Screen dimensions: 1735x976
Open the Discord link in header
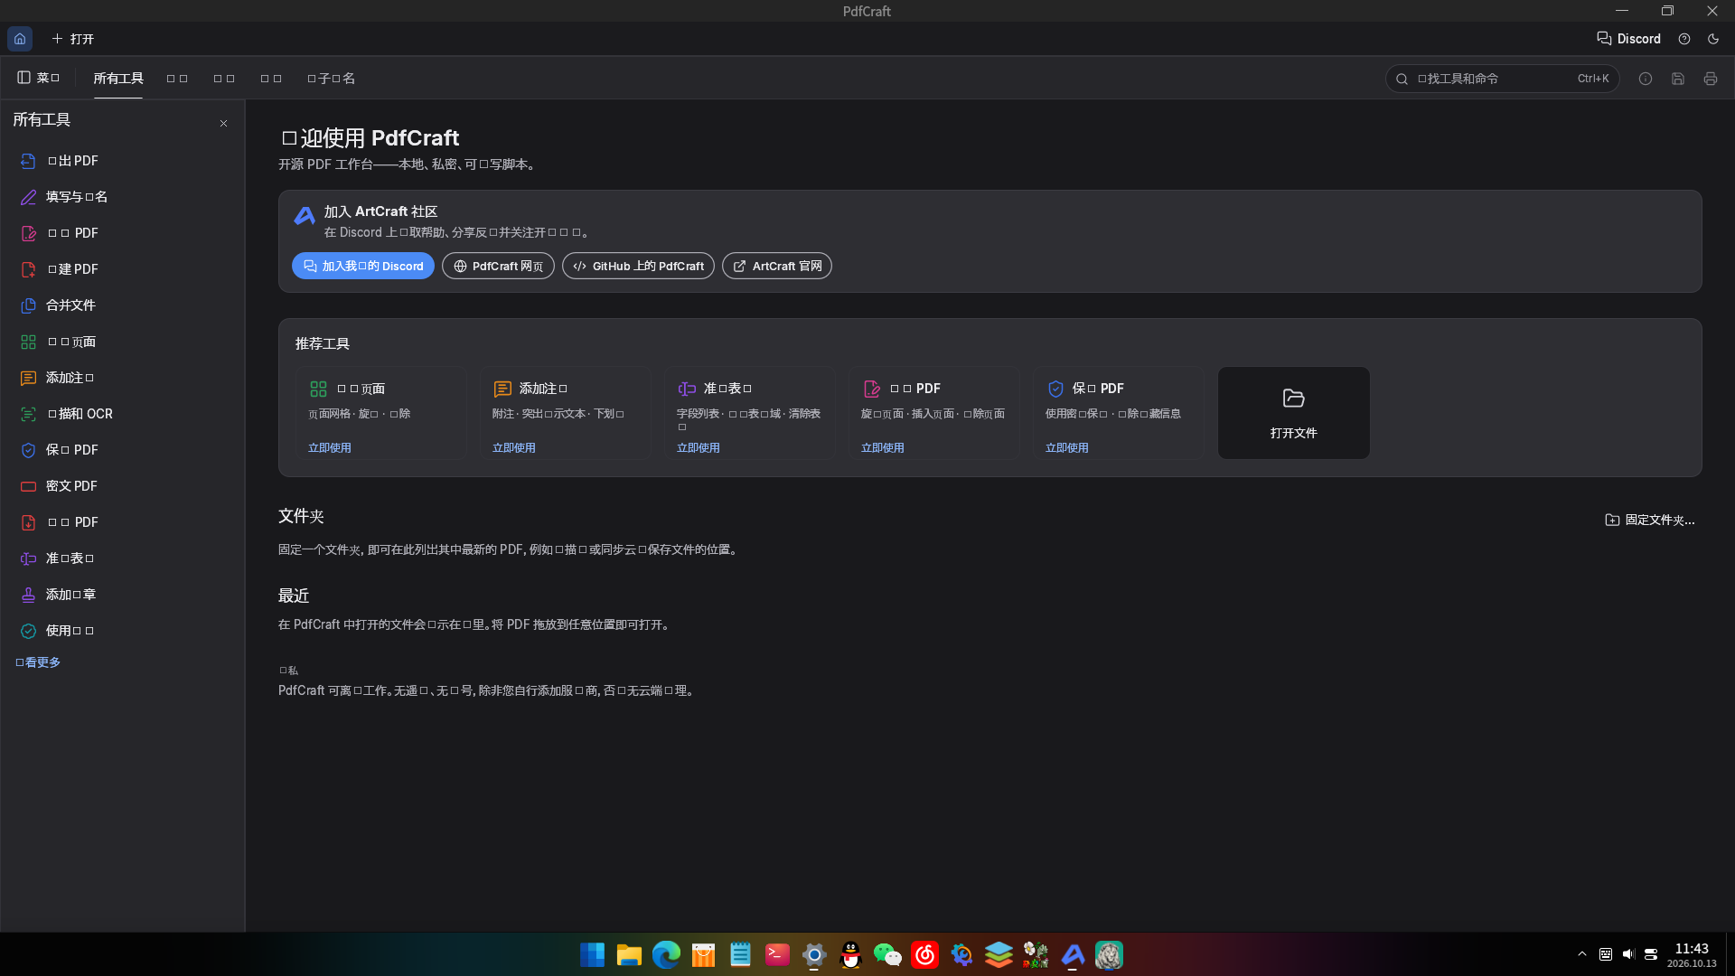pos(1628,39)
